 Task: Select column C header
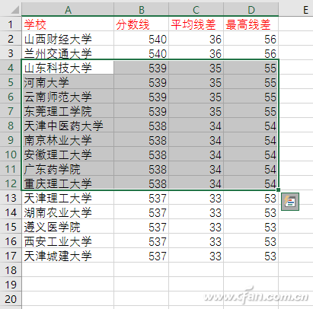(x=196, y=10)
